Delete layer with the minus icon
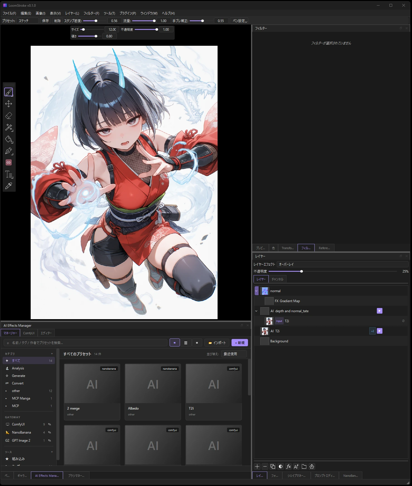Screen dimensions: 412x486 [x=265, y=466]
